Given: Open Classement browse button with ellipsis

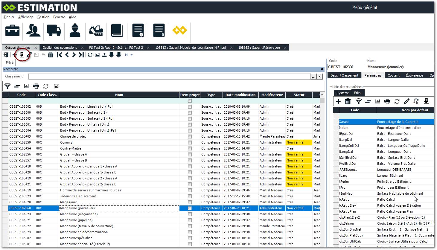Looking at the screenshot, I should (313, 77).
